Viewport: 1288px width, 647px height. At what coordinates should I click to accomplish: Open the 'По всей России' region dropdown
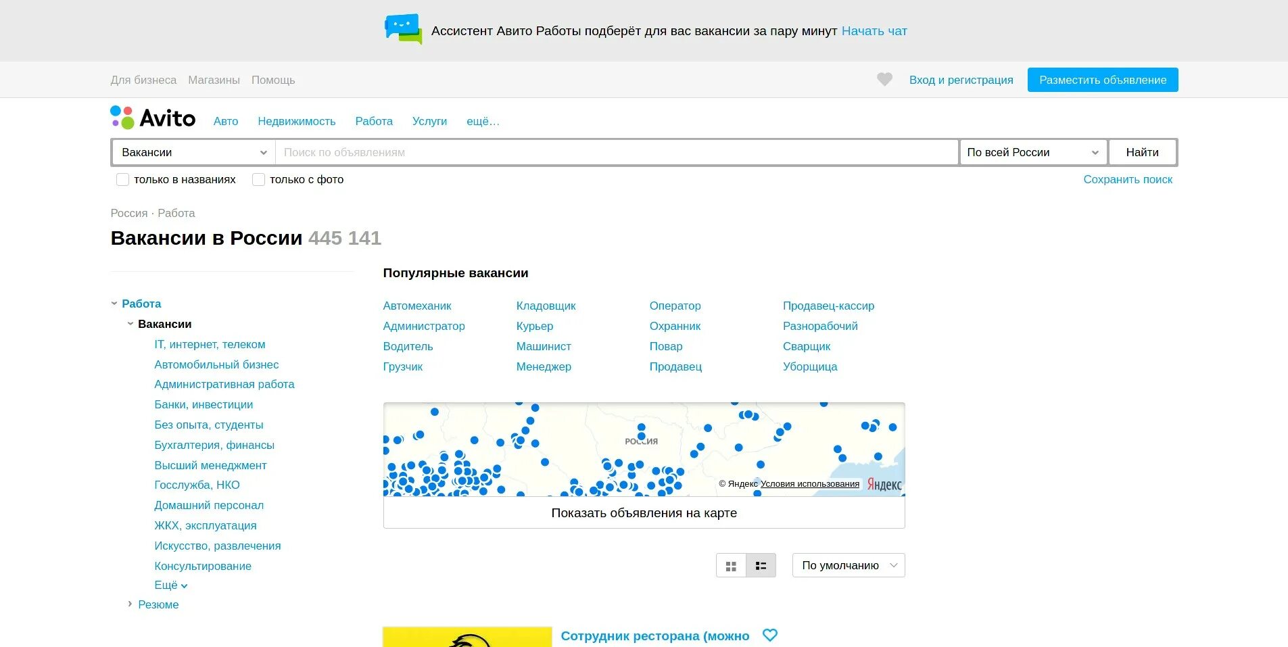1033,153
